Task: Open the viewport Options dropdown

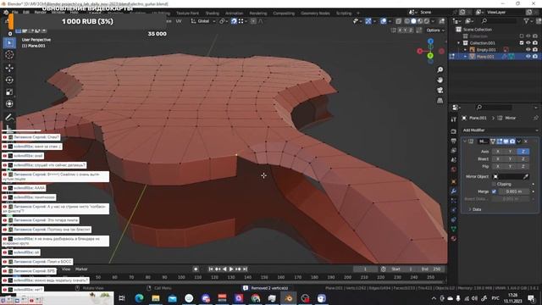Action: [x=435, y=30]
